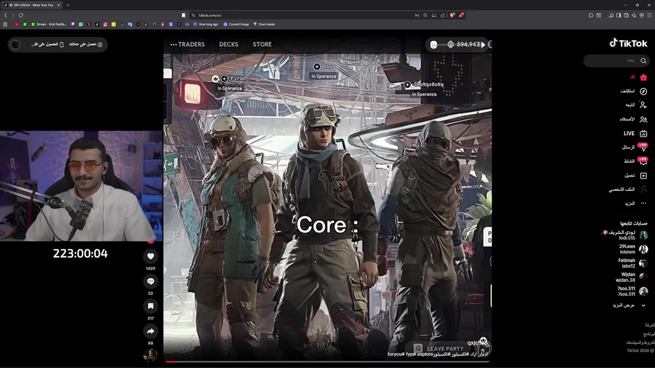The width and height of the screenshot is (655, 368).
Task: Open the #explore hashtag in the caption
Action: (x=425, y=354)
